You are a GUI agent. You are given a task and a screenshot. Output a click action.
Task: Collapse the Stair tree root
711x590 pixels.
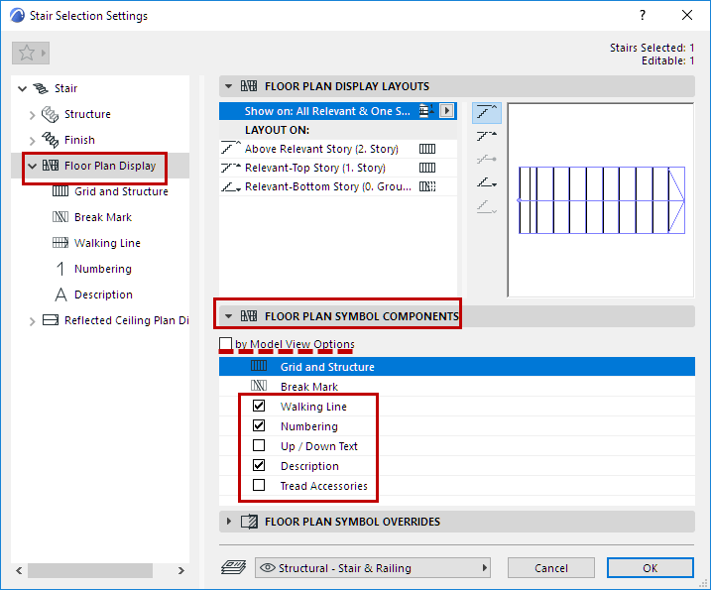(22, 89)
